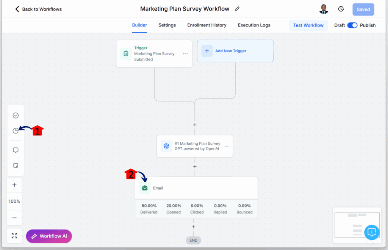Toggle the Draft/Publish switch
Screen dimensions: 388x250
[352, 25]
